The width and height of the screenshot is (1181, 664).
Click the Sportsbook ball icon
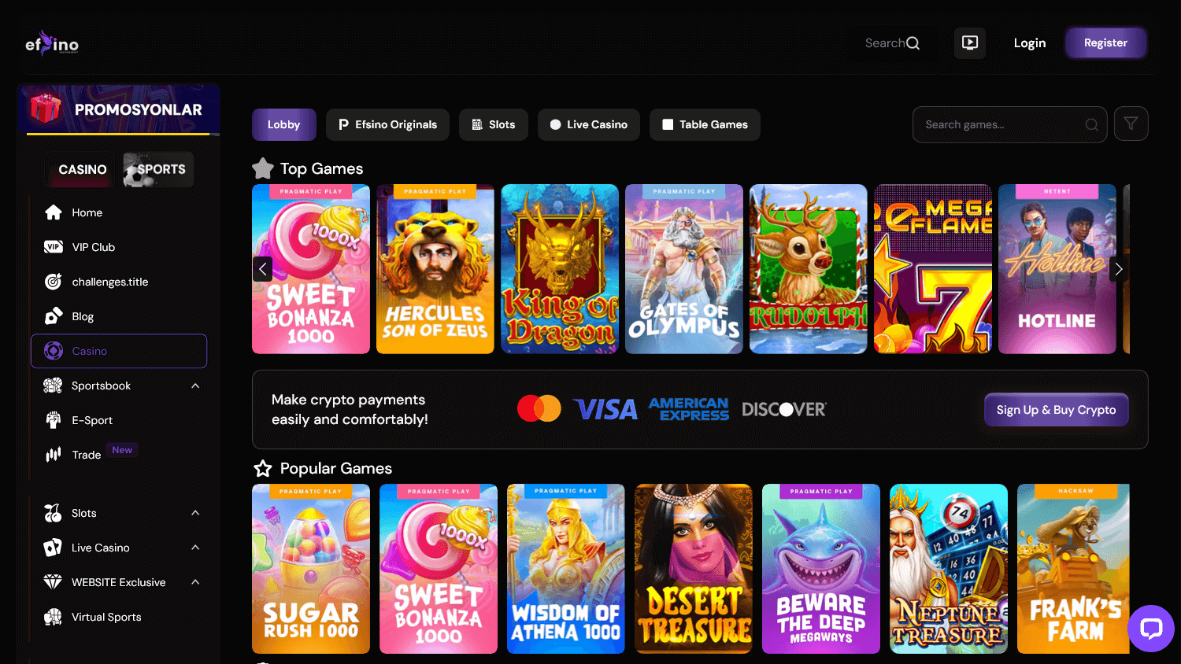[x=54, y=385]
